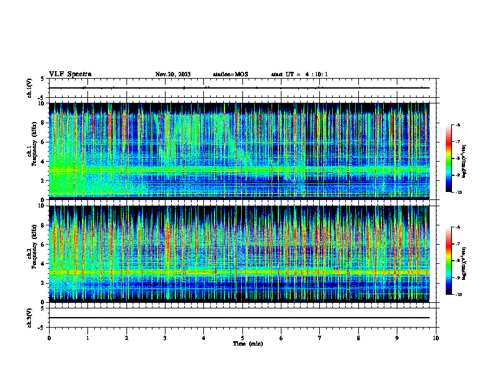Viewport: 491px width, 379px height.
Task: Click the ch.2 spectrogram color bar
Action: [448, 261]
